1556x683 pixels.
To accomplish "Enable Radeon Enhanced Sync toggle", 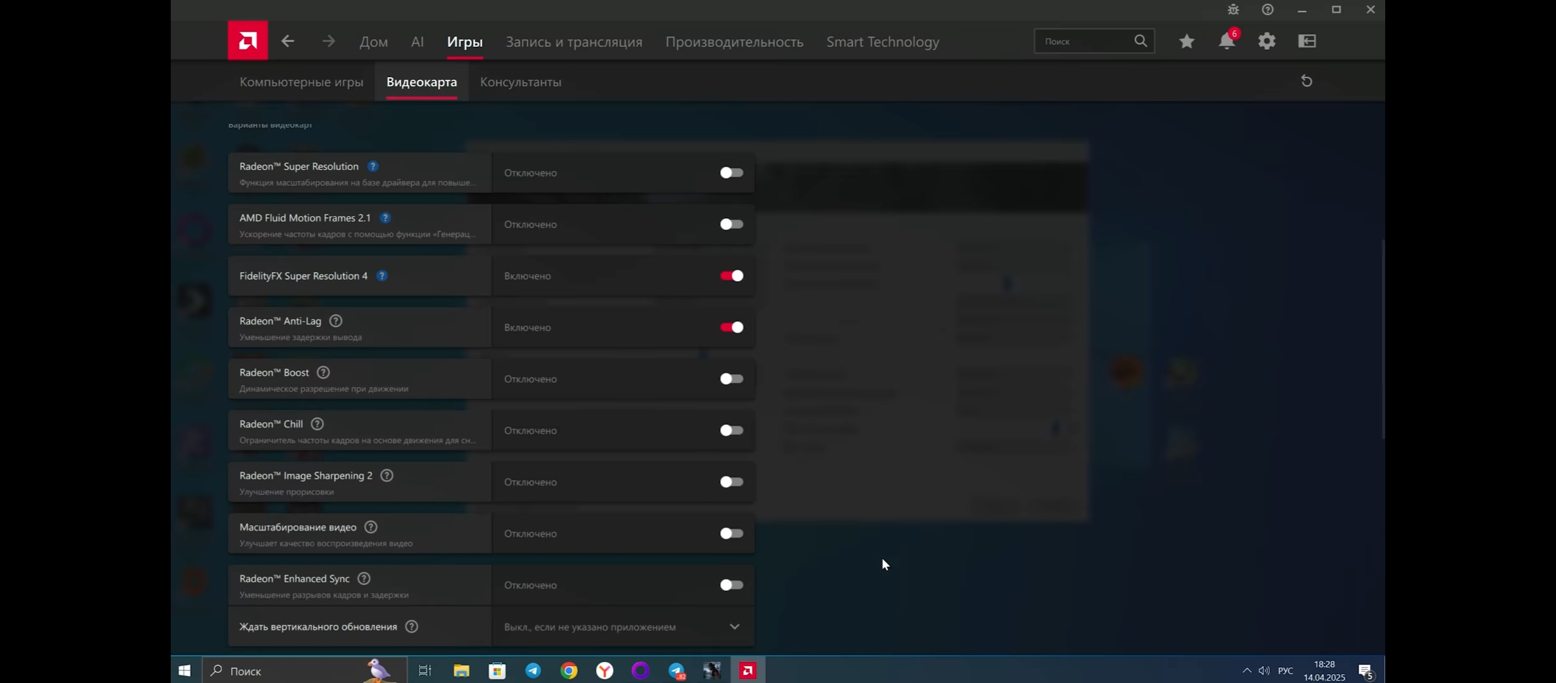I will point(731,585).
